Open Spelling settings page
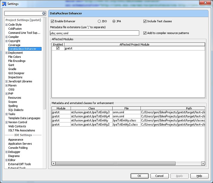213x183 pixels. [13, 106]
